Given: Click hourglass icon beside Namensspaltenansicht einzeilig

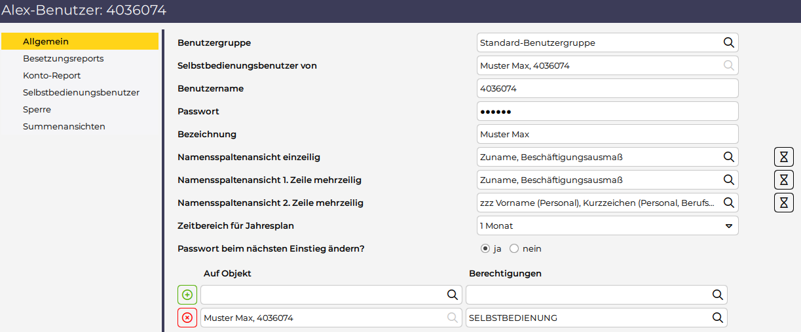Looking at the screenshot, I should click(783, 157).
